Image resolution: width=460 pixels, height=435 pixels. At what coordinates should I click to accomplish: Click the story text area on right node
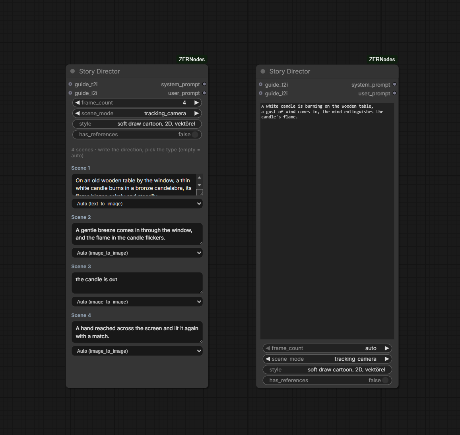pyautogui.click(x=327, y=221)
